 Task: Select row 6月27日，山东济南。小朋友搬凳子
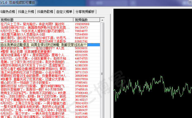coord(50,58)
